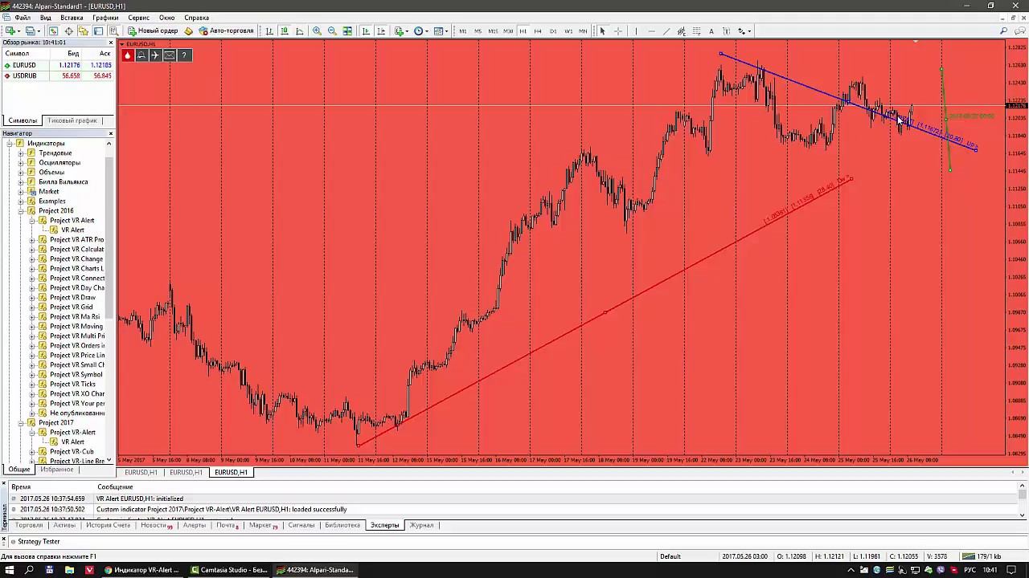Open the Сервис menu

tap(138, 18)
